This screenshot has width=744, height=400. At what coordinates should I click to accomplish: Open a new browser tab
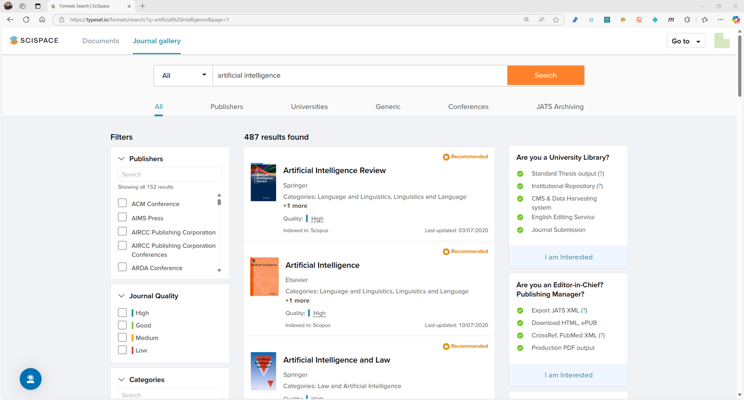click(x=143, y=6)
